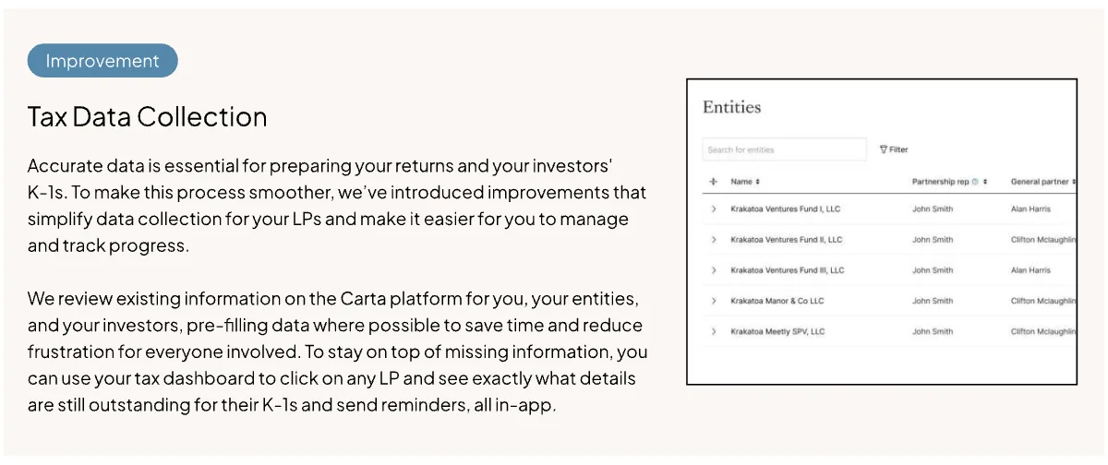Select Alan Harris in the first row
This screenshot has width=1108, height=465.
(1030, 209)
